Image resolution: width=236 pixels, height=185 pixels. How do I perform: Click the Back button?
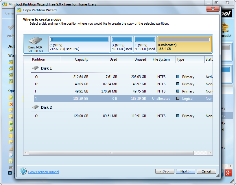point(165,171)
